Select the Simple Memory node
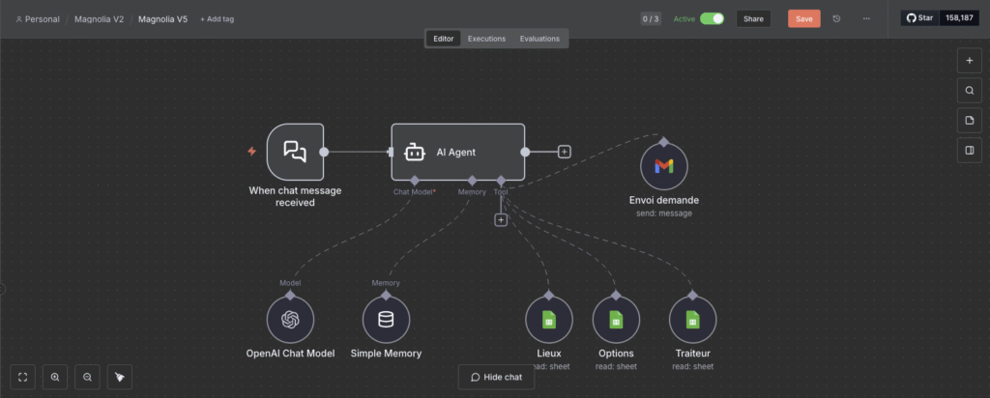 pyautogui.click(x=386, y=320)
